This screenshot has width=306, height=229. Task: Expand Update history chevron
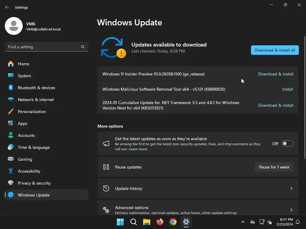[291, 188]
